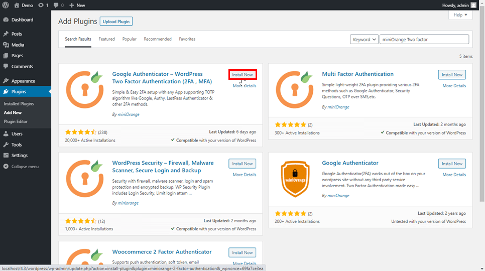
Task: Open miniOrange author link under Two Factor plugin
Action: point(129,114)
